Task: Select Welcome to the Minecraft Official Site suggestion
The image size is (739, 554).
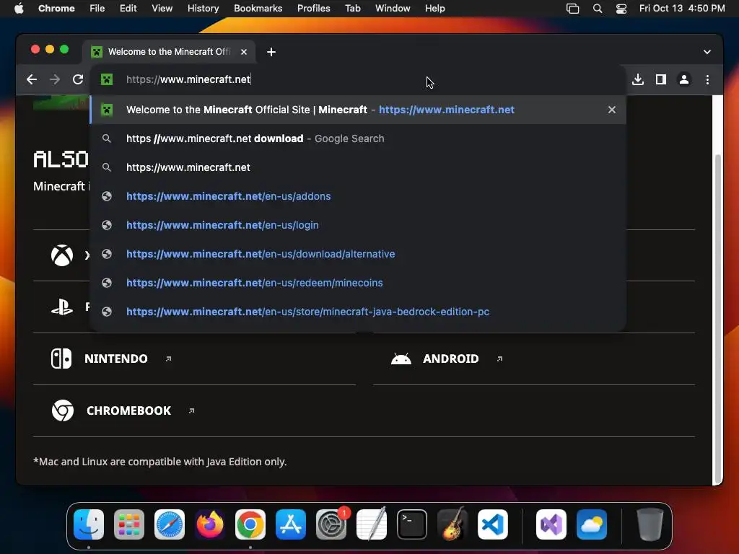Action: (358, 110)
